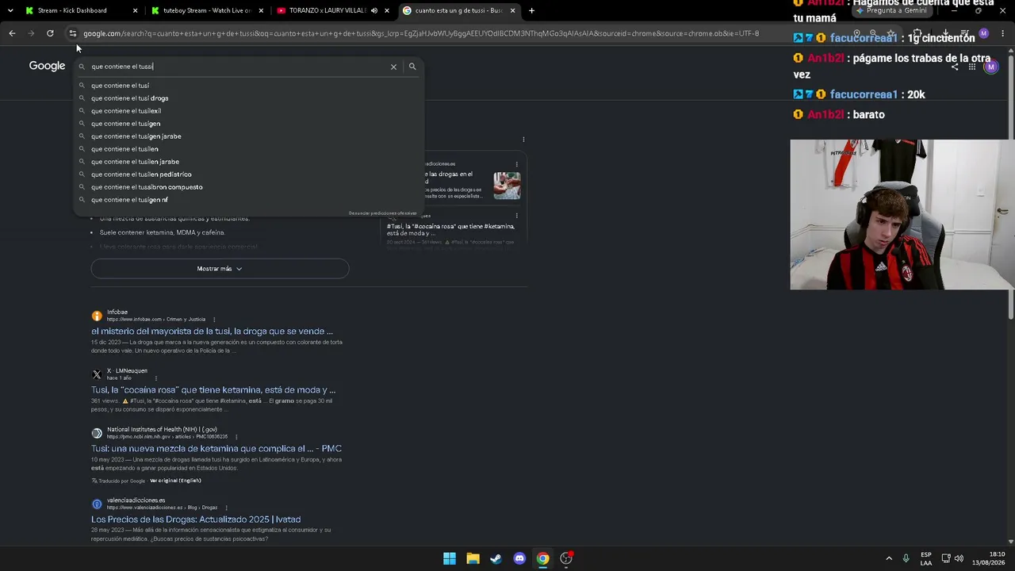The height and width of the screenshot is (571, 1015).
Task: Open the Google account avatar on the page
Action: 990,67
